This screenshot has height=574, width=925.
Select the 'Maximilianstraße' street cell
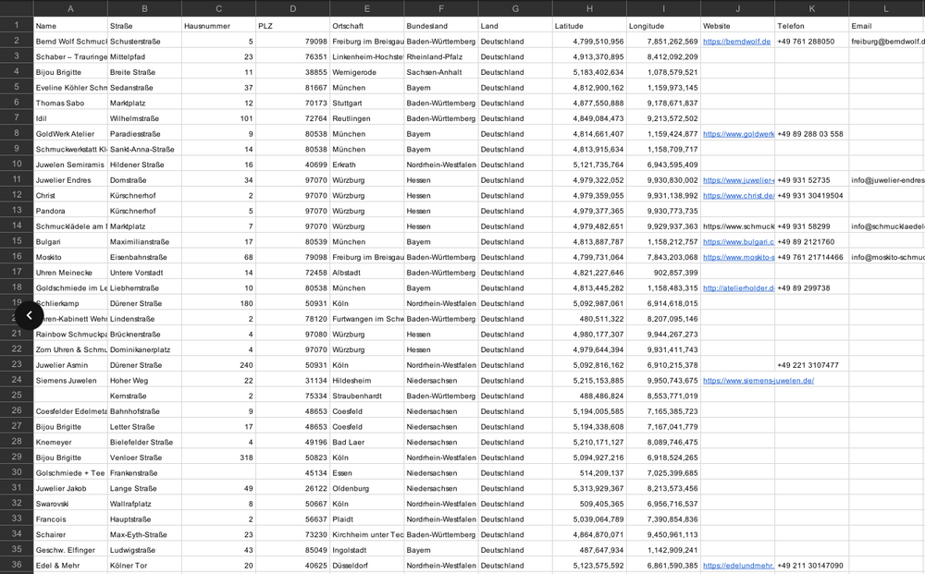point(144,241)
